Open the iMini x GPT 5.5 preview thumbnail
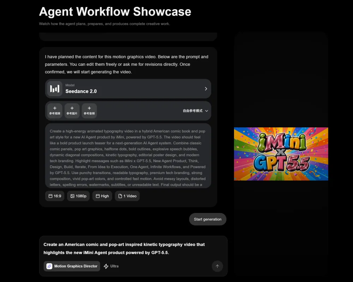The image size is (353, 282). (x=281, y=154)
